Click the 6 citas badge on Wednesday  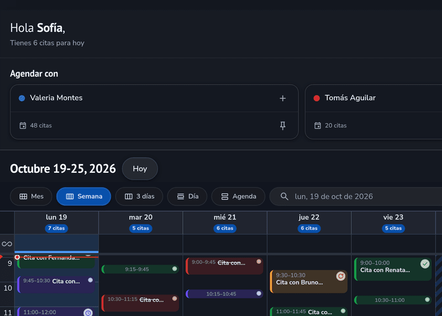click(x=225, y=228)
